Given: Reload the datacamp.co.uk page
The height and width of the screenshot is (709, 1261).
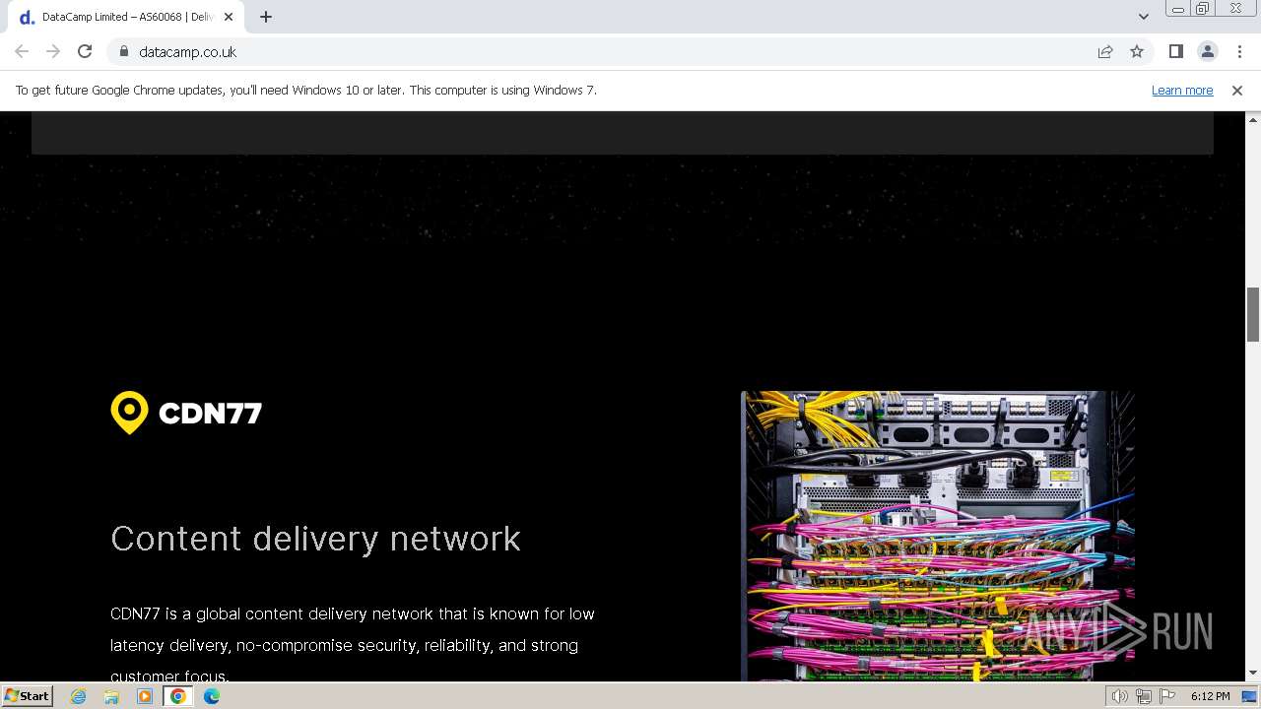Looking at the screenshot, I should pyautogui.click(x=85, y=51).
